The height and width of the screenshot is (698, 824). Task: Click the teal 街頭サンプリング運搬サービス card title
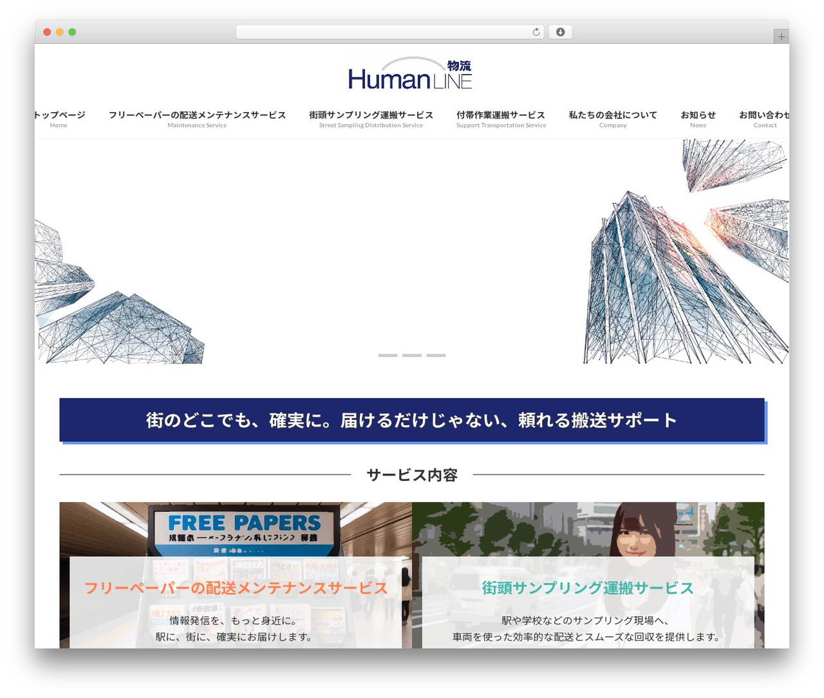(588, 588)
